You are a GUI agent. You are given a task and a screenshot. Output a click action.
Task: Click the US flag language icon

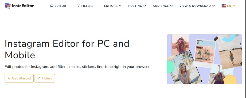(x=224, y=6)
